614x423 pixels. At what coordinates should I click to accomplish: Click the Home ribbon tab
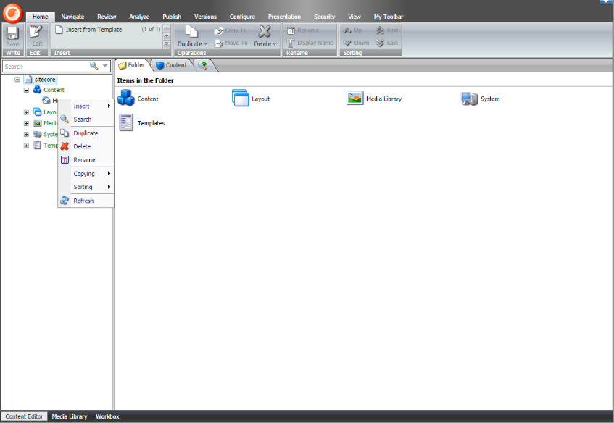pyautogui.click(x=41, y=17)
